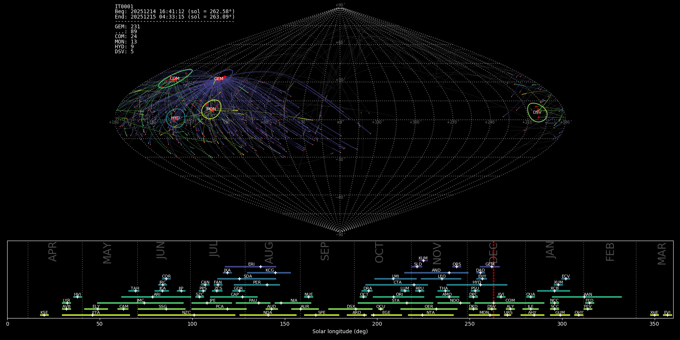Click the NTA shower label in the timeline

(431, 313)
